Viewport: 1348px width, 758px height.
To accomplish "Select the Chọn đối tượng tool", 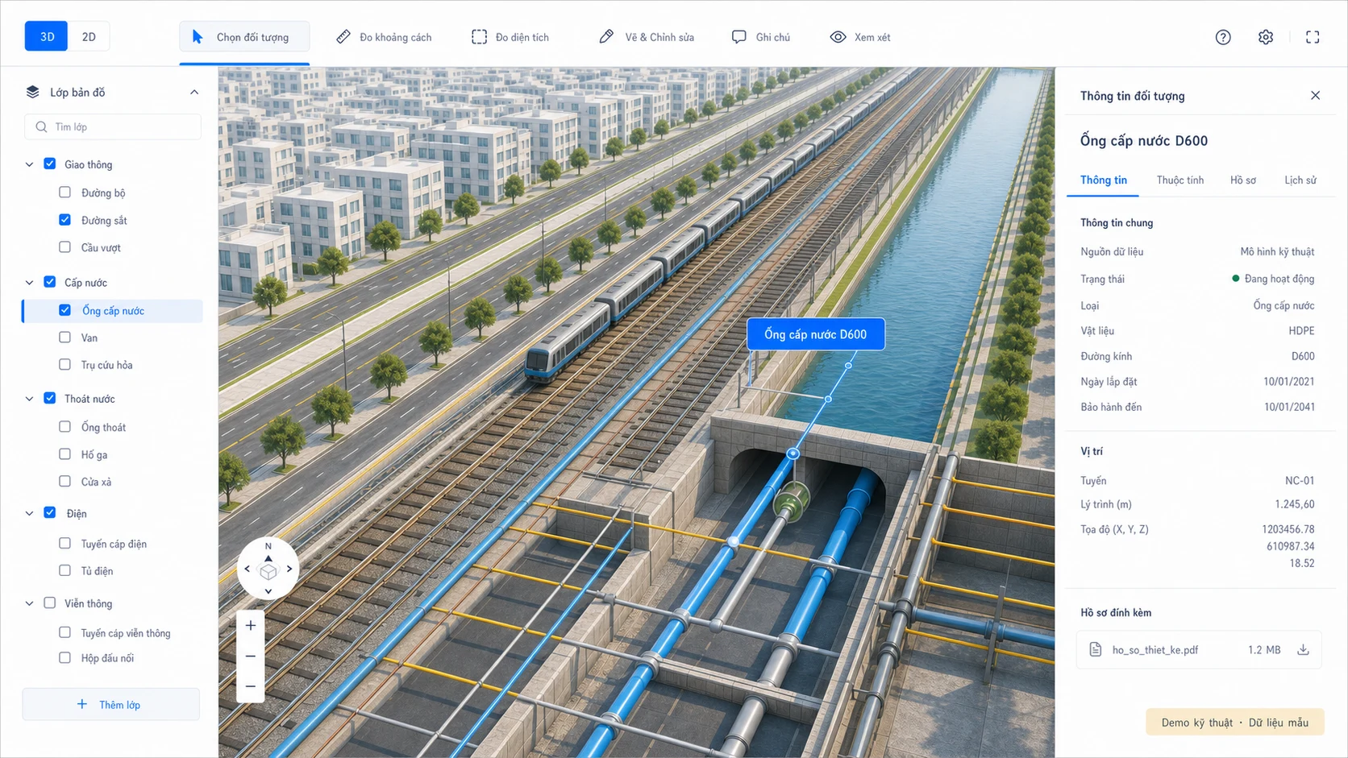I will pos(244,37).
